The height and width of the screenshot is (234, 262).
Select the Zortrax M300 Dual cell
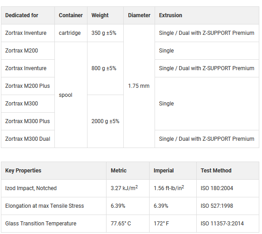pyautogui.click(x=28, y=139)
